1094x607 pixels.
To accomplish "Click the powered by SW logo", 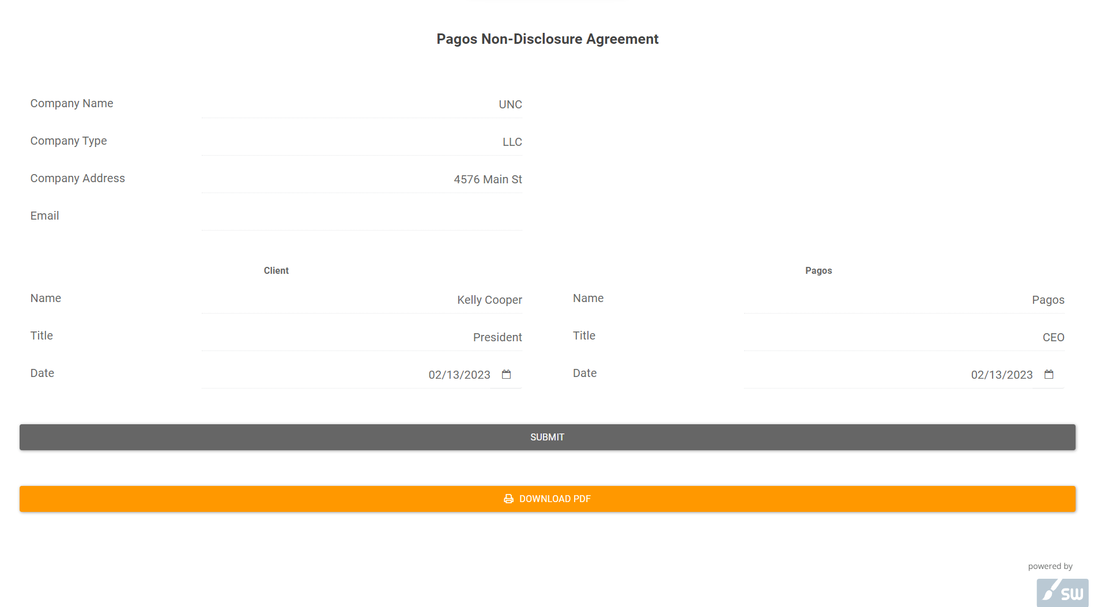I will click(1062, 593).
